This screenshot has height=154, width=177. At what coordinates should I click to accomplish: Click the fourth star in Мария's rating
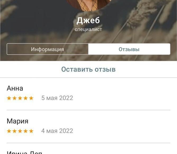coord(25,131)
